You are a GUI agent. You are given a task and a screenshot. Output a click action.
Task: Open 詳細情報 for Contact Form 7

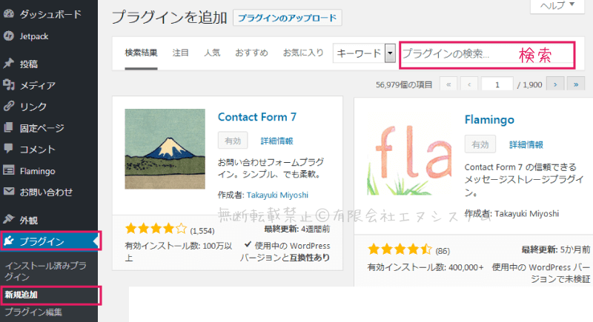276,141
